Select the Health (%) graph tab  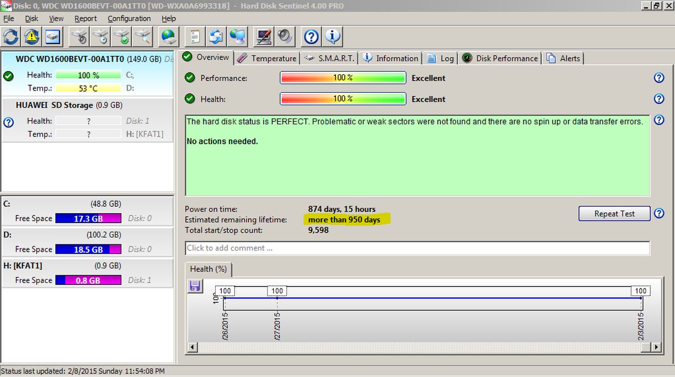[208, 269]
